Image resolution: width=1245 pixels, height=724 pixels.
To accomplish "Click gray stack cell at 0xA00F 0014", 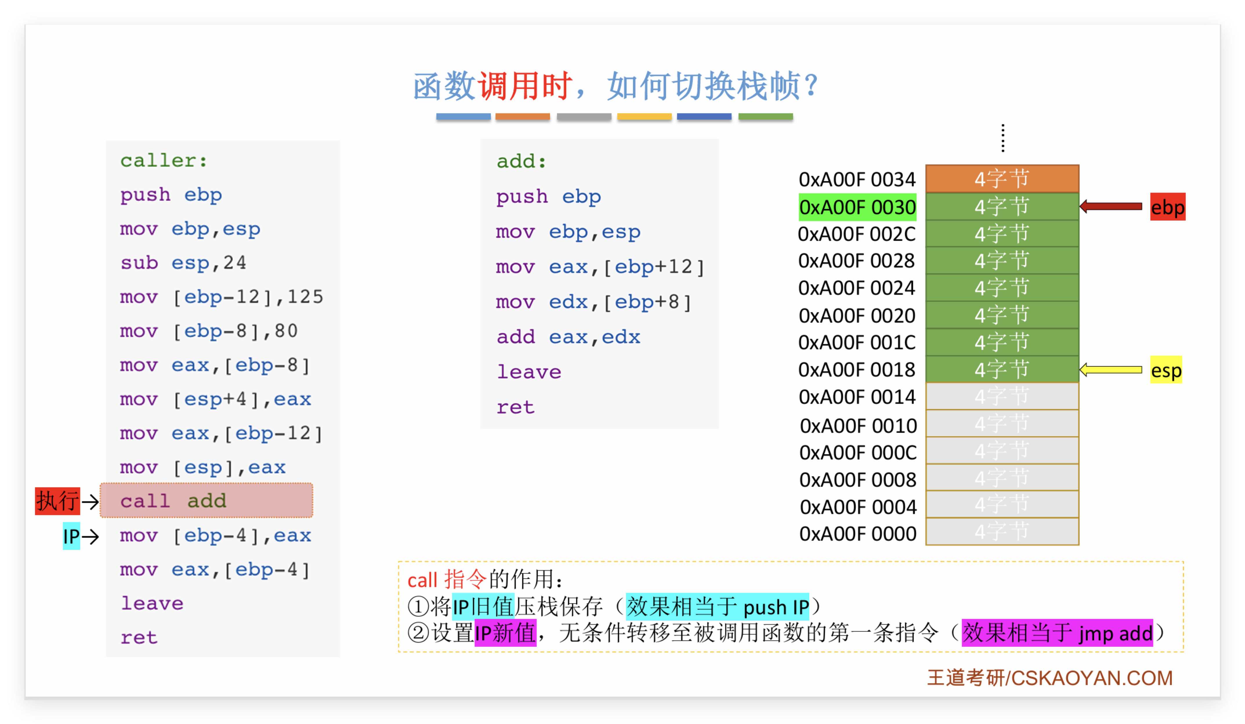I will (x=1002, y=397).
